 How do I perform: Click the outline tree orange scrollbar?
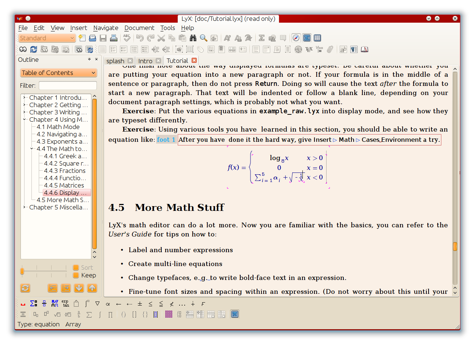click(x=94, y=174)
